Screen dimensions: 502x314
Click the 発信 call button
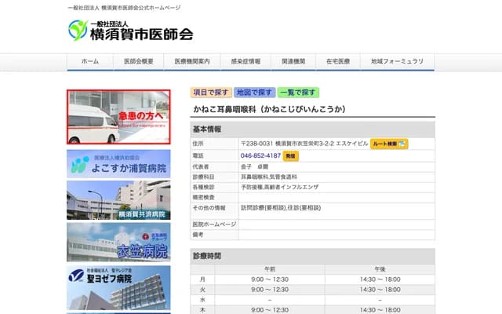pyautogui.click(x=291, y=156)
